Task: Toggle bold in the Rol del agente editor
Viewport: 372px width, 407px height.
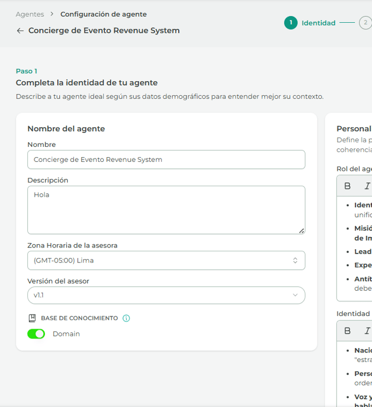Action: [348, 186]
